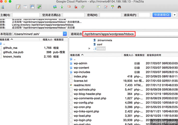The image size is (178, 125).
Task: Click the host (主機) input field
Action: pyautogui.click(x=26, y=15)
